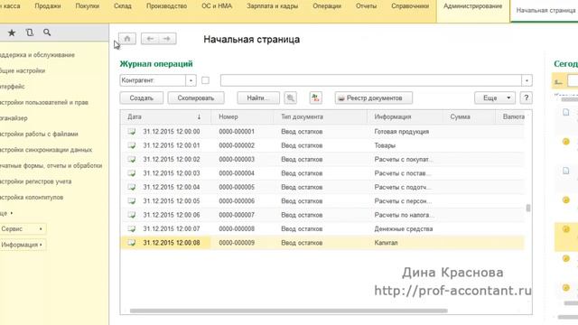Expand the Контрагент filter type dropdown
Screen dimensions: 578x325
pyautogui.click(x=191, y=80)
